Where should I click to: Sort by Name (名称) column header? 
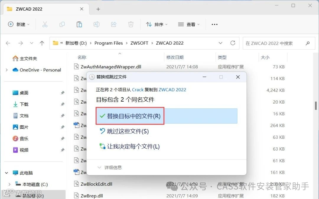pos(82,57)
